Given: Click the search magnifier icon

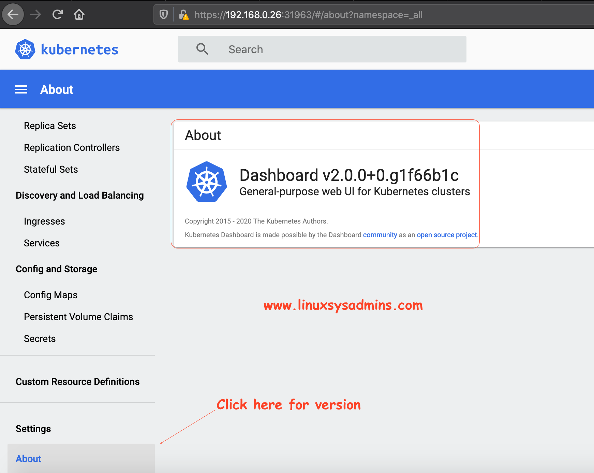Looking at the screenshot, I should click(202, 49).
